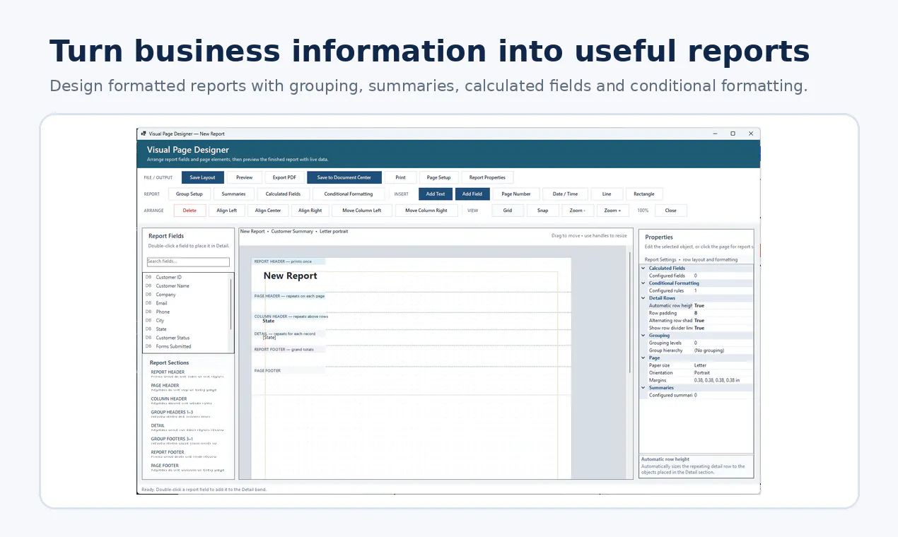Click the Zoom - button
Viewport: 898px width, 537px height.
578,211
